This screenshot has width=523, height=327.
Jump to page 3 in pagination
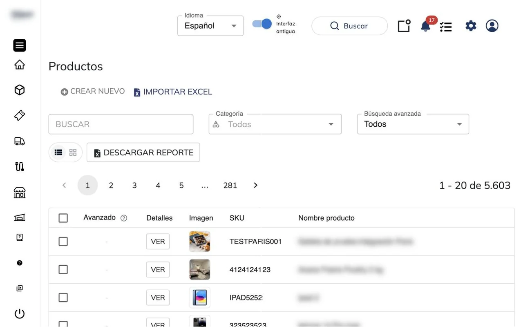tap(134, 186)
